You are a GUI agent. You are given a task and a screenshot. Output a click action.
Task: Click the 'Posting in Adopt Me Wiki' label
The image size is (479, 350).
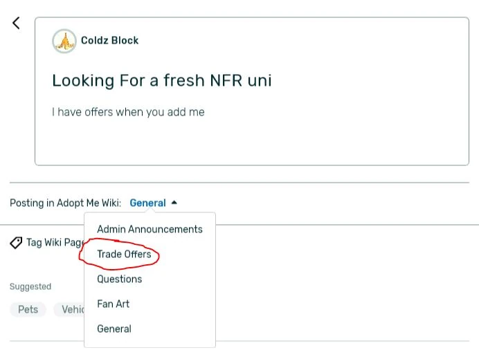(x=65, y=203)
